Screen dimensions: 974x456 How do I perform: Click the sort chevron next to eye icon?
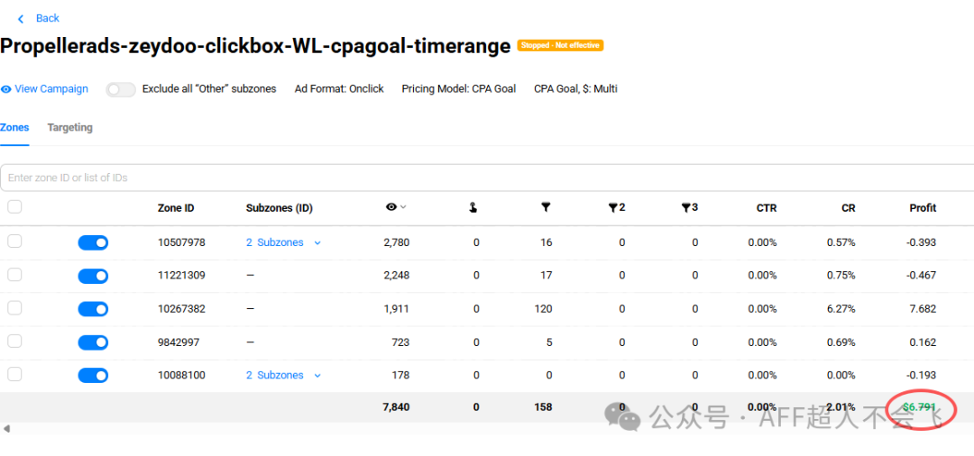click(x=403, y=207)
